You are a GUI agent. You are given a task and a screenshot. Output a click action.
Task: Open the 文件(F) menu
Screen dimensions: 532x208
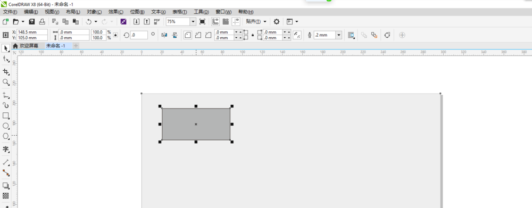pos(10,12)
